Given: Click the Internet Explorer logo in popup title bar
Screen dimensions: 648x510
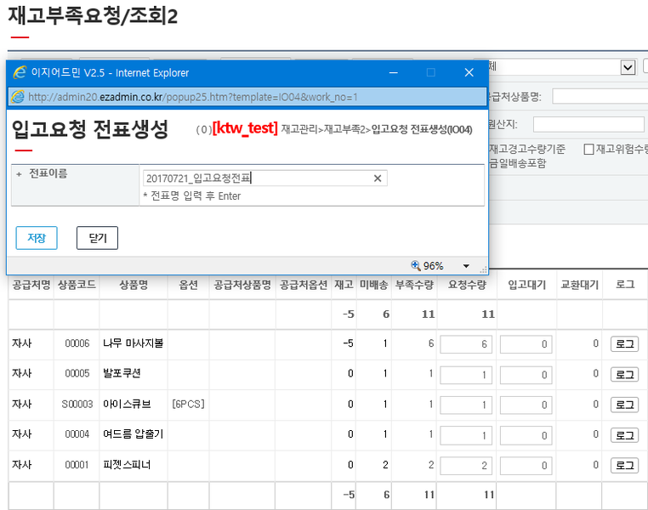Looking at the screenshot, I should (x=20, y=72).
